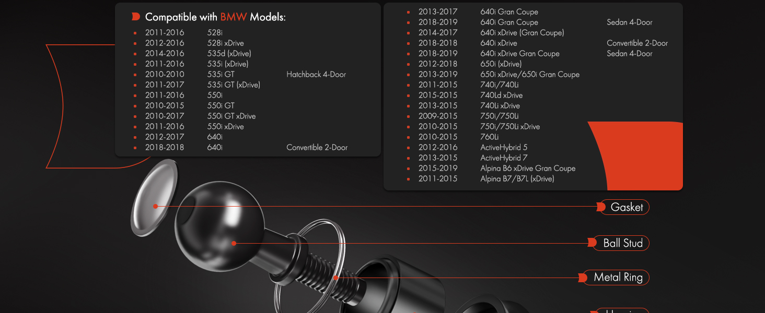This screenshot has width=765, height=313.
Task: Click the 'Alpina B7/B7L (xDrive)' entry
Action: pos(517,179)
